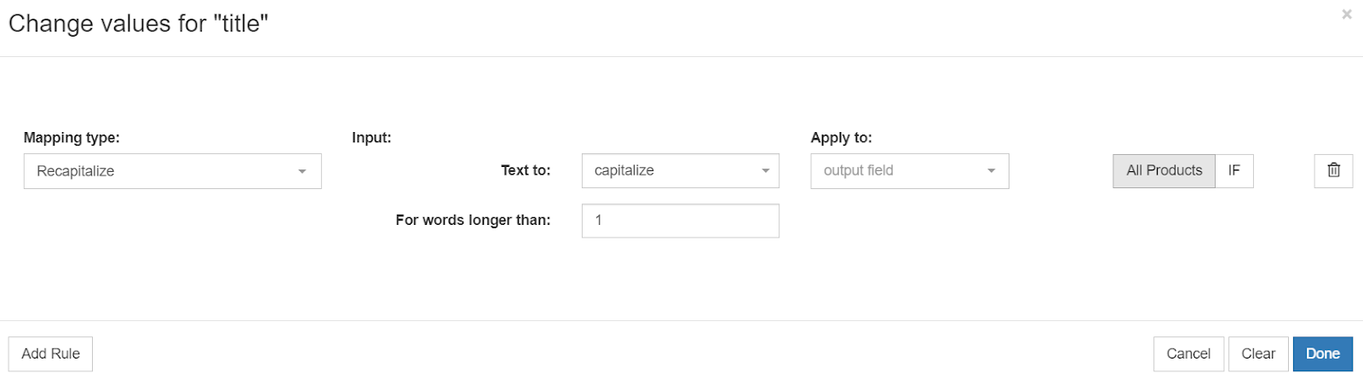Click the word title in the dialog heading
Screen dimensions: 1363x379
tap(240, 24)
